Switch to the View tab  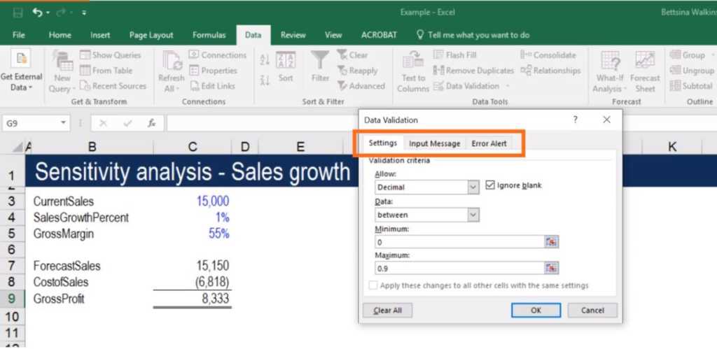(333, 35)
